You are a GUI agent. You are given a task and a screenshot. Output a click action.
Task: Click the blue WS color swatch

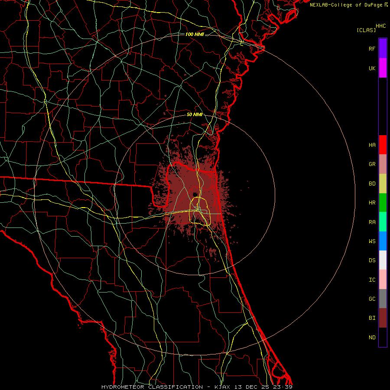[x=383, y=241]
